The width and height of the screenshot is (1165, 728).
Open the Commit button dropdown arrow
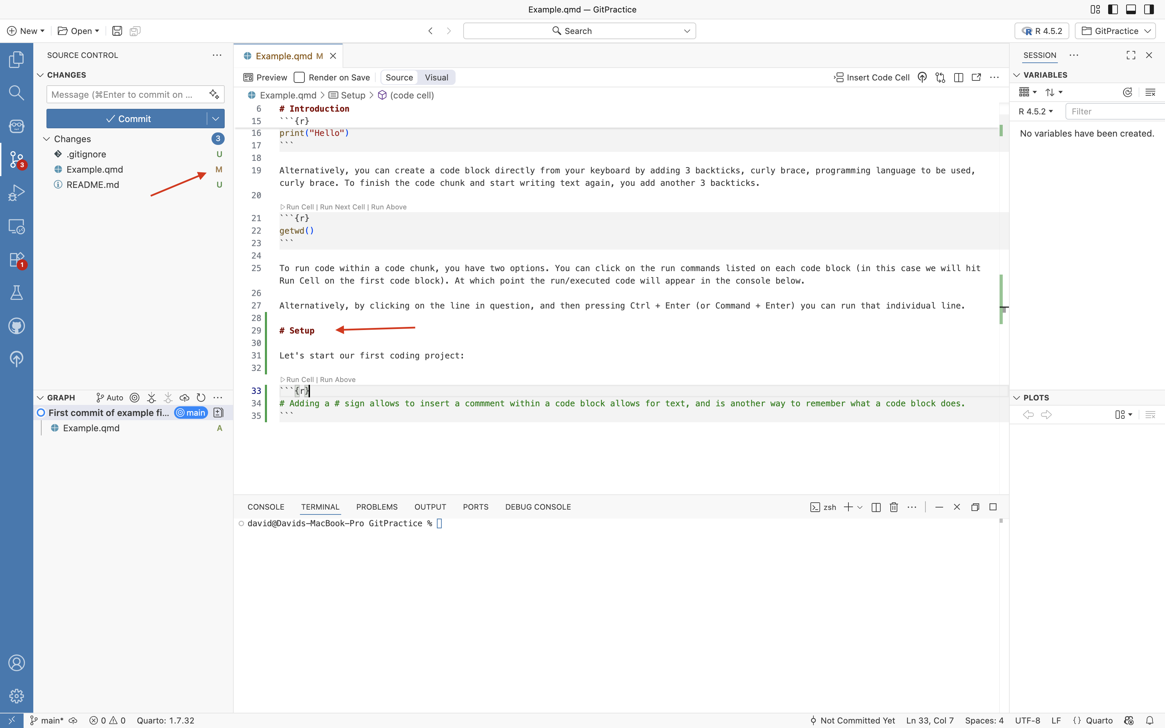click(x=215, y=119)
